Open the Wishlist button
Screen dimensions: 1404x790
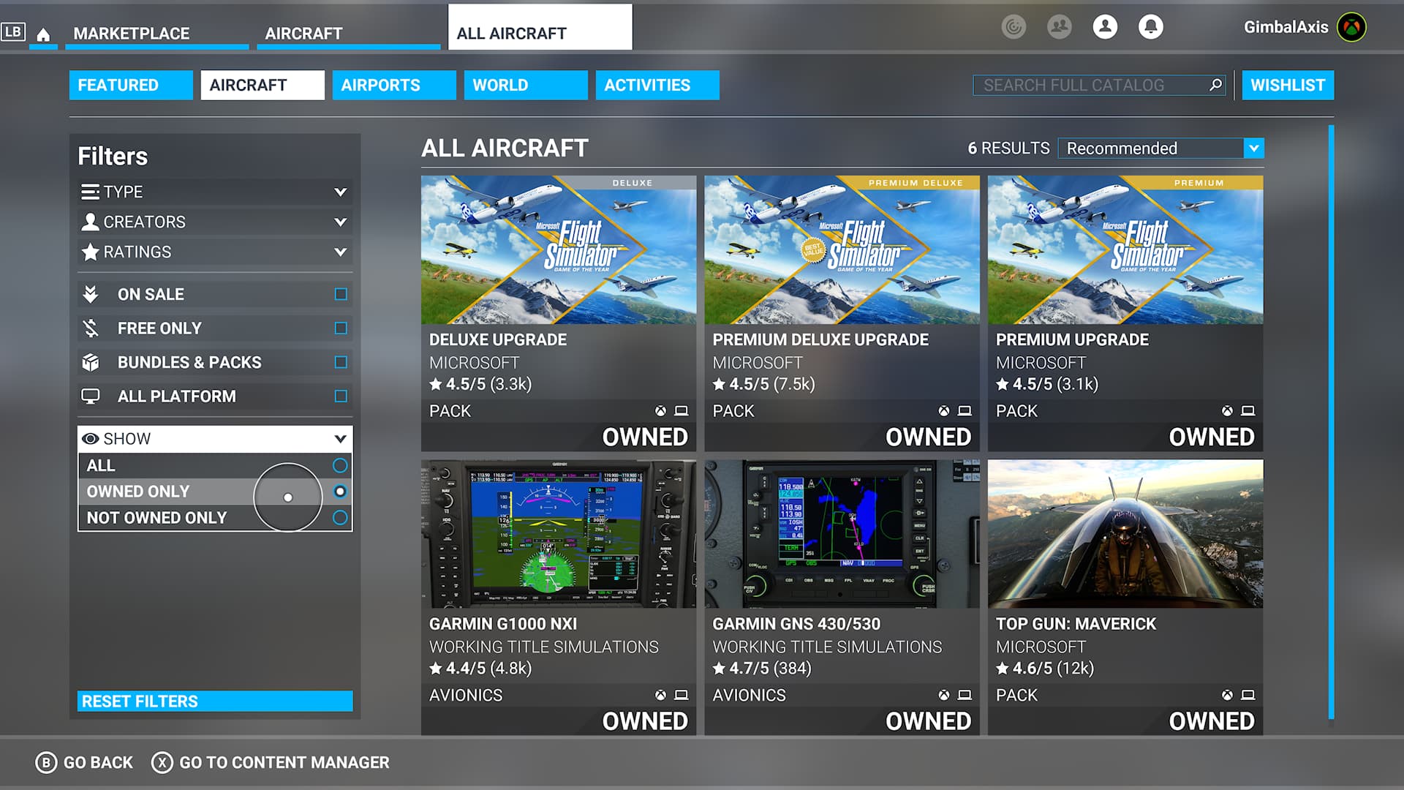point(1287,85)
